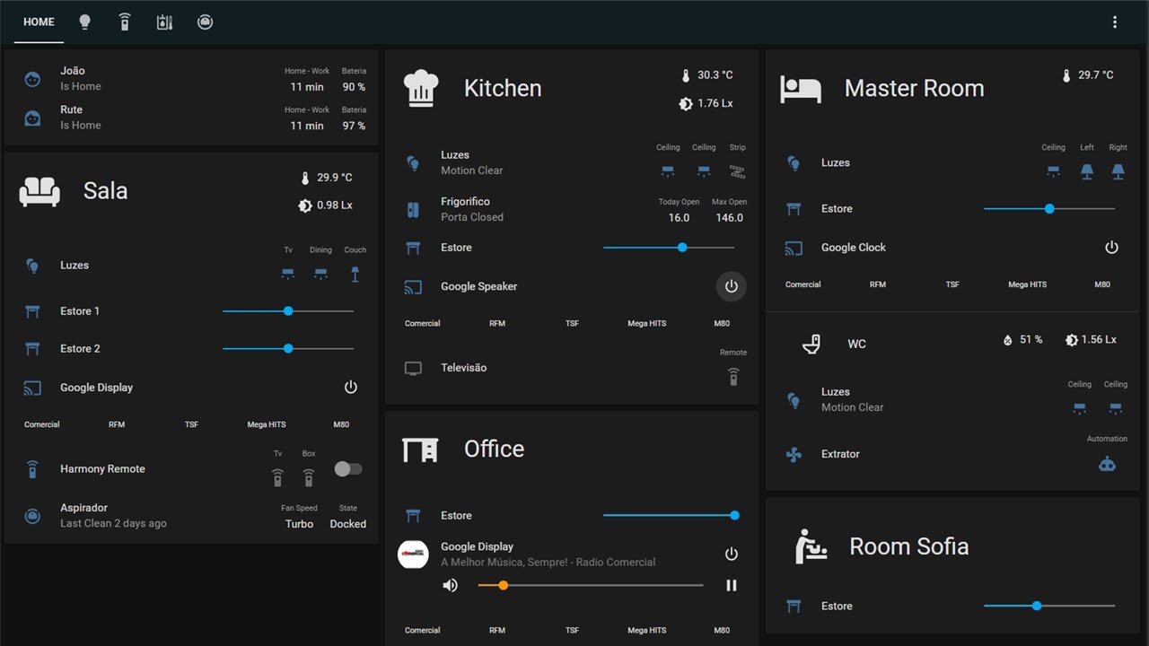1149x646 pixels.
Task: Power on the Kitchen Google Speaker
Action: click(x=732, y=286)
